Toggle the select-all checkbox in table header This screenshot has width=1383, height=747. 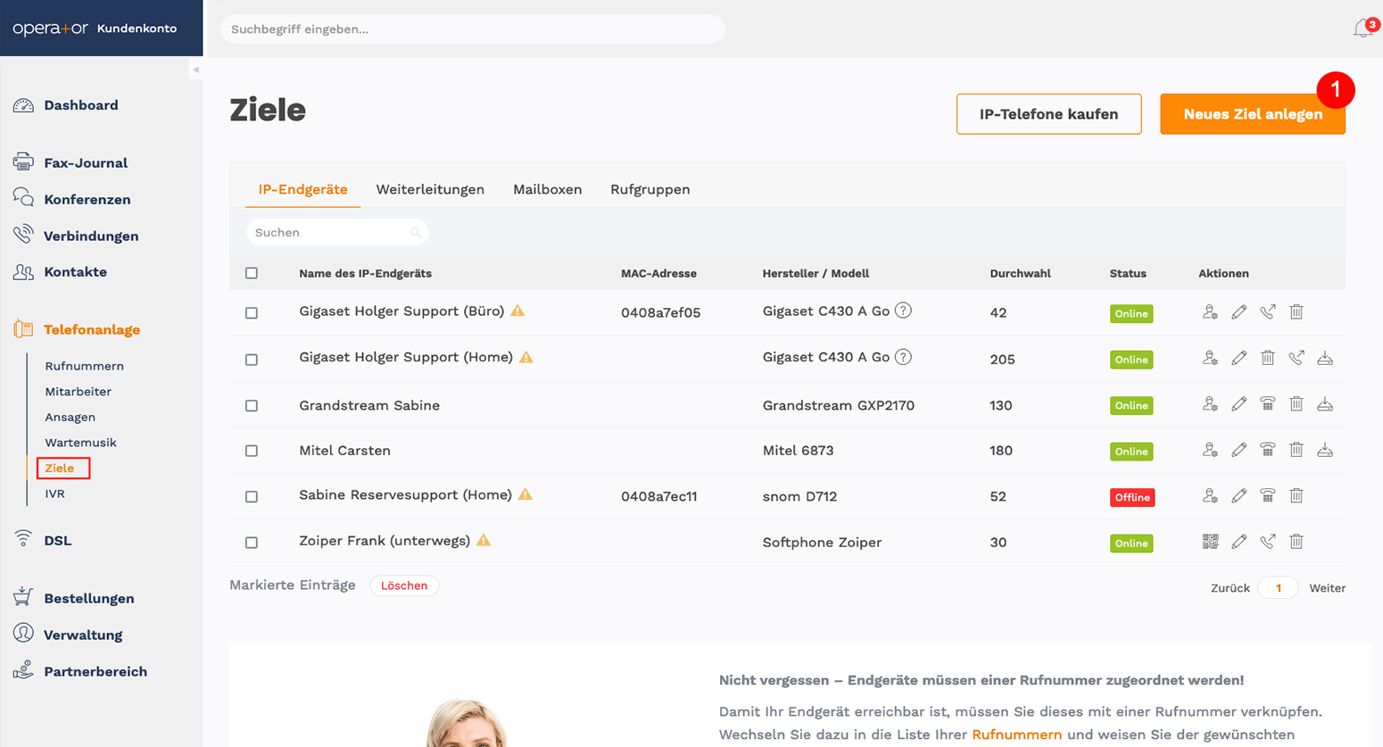click(252, 273)
